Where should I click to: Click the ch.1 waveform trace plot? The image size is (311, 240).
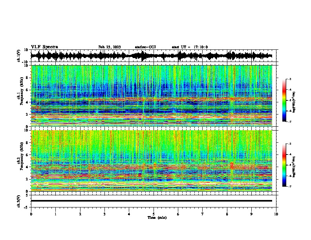pos(152,56)
